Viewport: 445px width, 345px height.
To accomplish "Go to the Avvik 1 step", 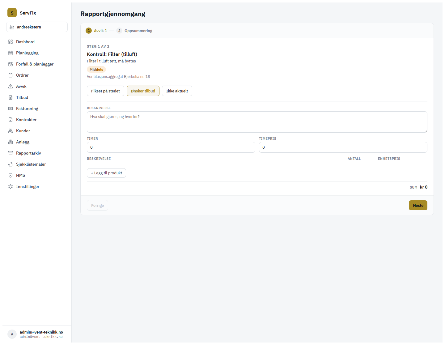I will coord(96,31).
